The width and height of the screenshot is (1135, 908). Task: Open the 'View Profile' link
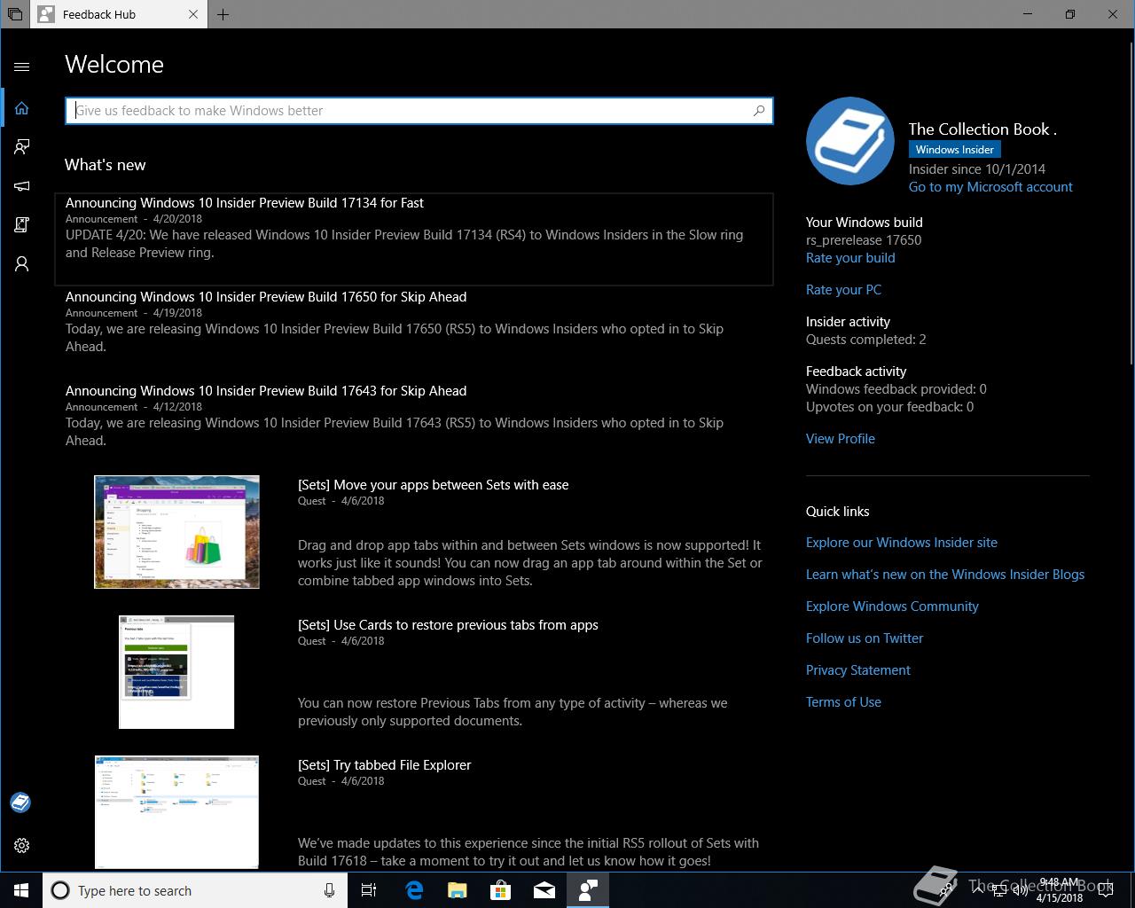point(841,439)
